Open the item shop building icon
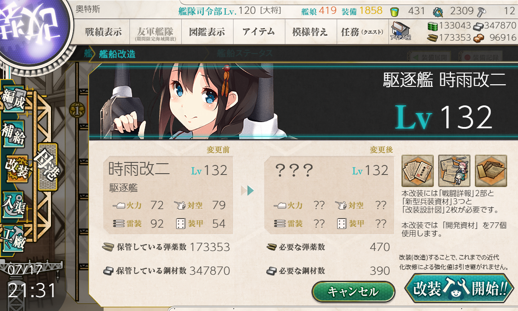 point(401,31)
